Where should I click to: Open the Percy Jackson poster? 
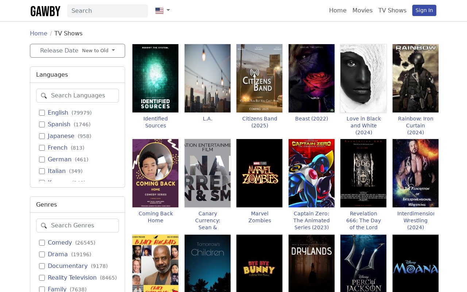pos(363,263)
